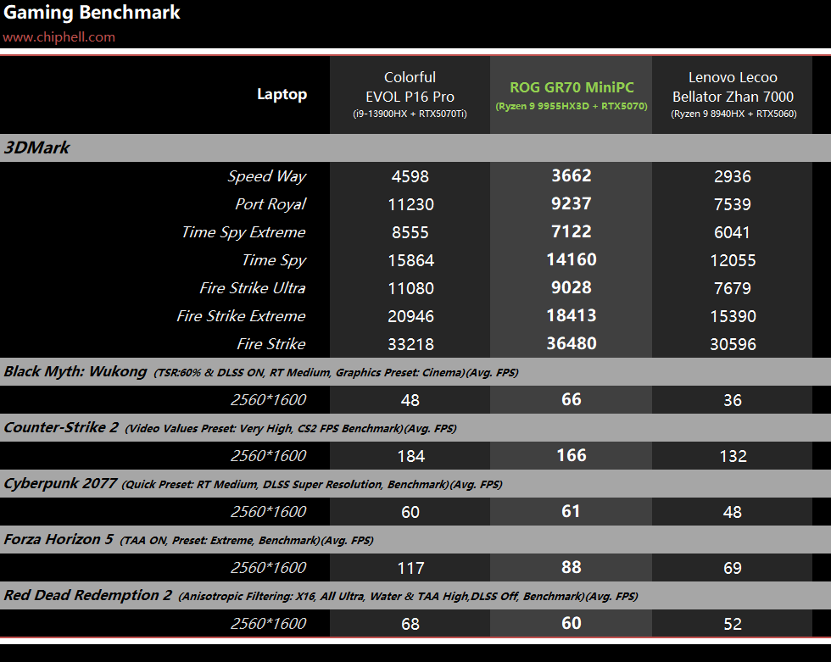The image size is (831, 662).
Task: Select Time Spy Extreme score 8555
Action: (410, 232)
